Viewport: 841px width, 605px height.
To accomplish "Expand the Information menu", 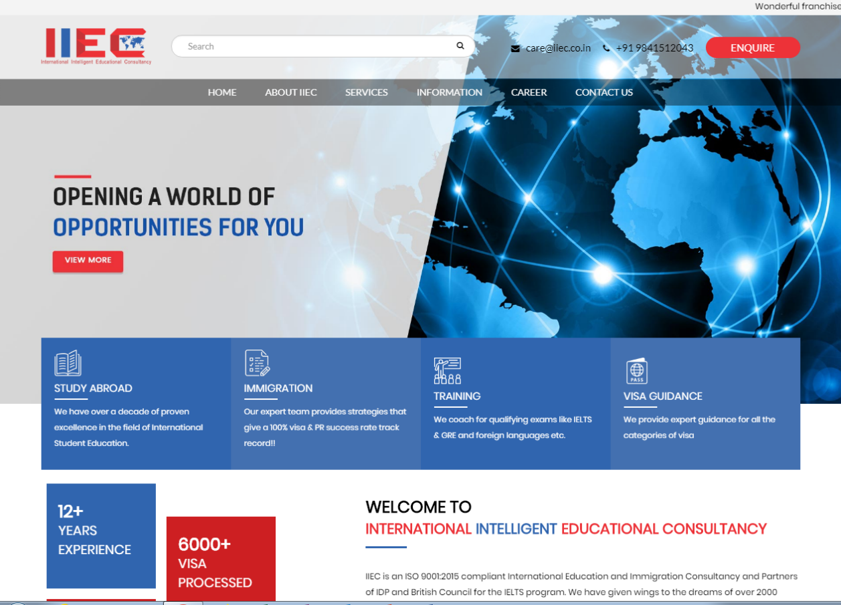I will 450,92.
